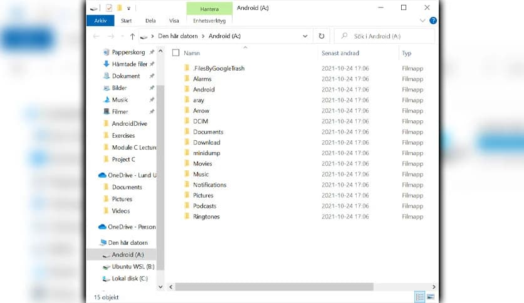Click the Lokal disk (C:) drive icon
Screen dimensions: 524x303
coord(107,279)
